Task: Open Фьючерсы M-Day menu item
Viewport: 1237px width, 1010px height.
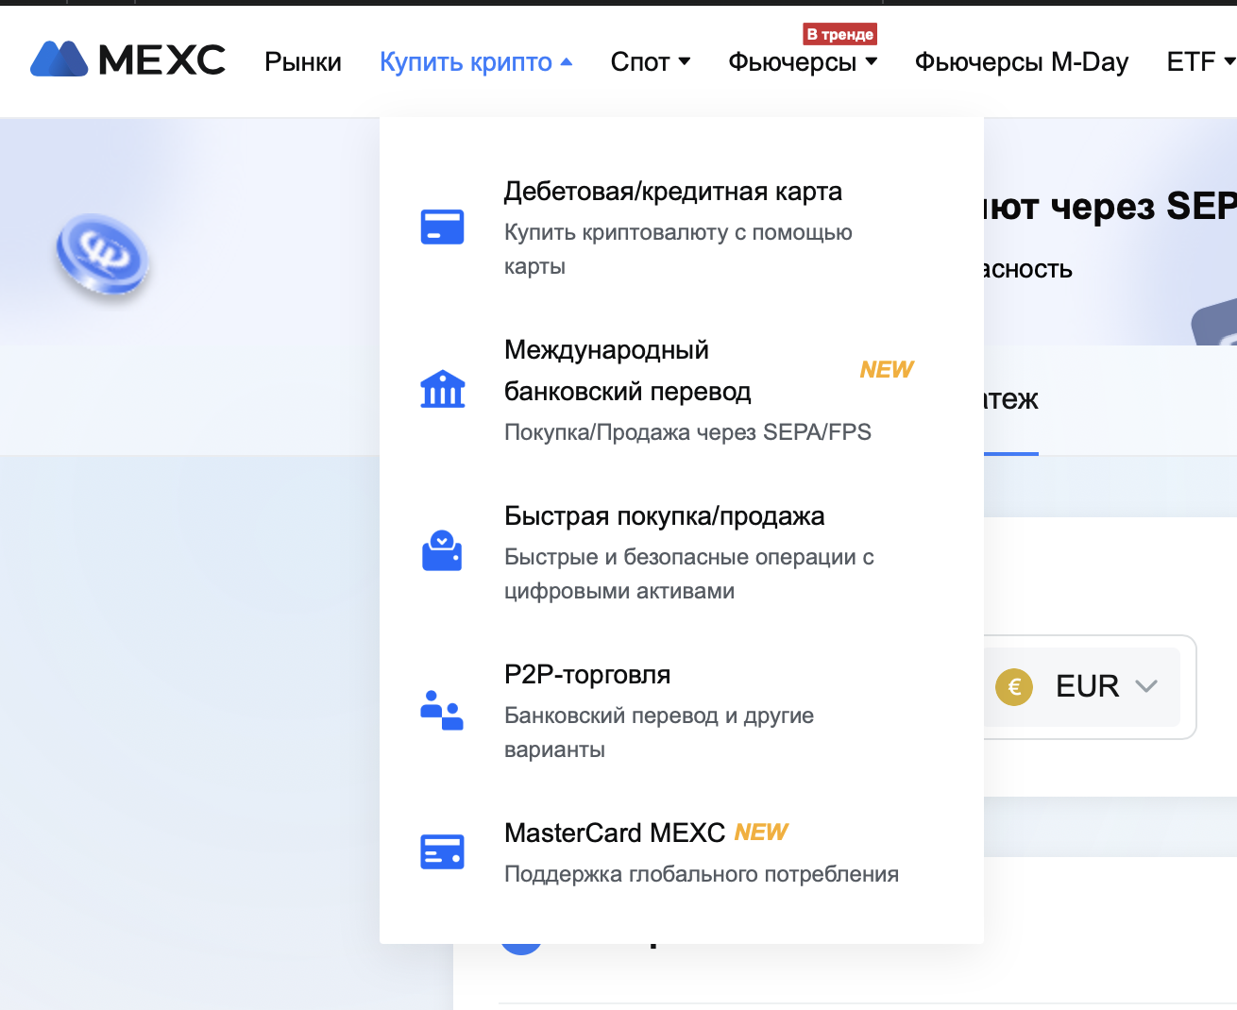Action: (1021, 62)
